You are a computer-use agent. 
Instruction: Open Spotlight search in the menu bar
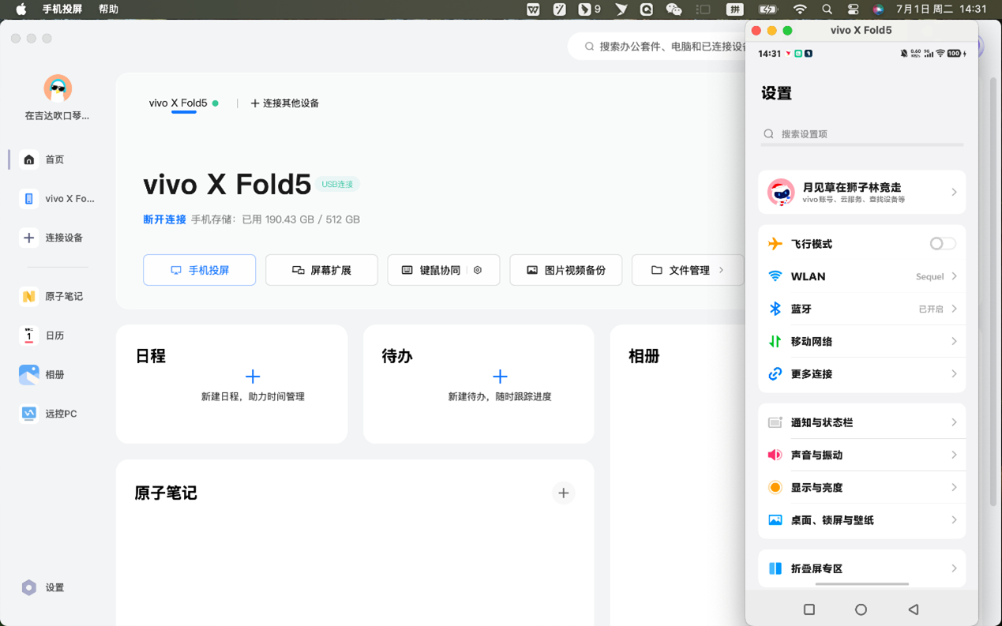827,9
